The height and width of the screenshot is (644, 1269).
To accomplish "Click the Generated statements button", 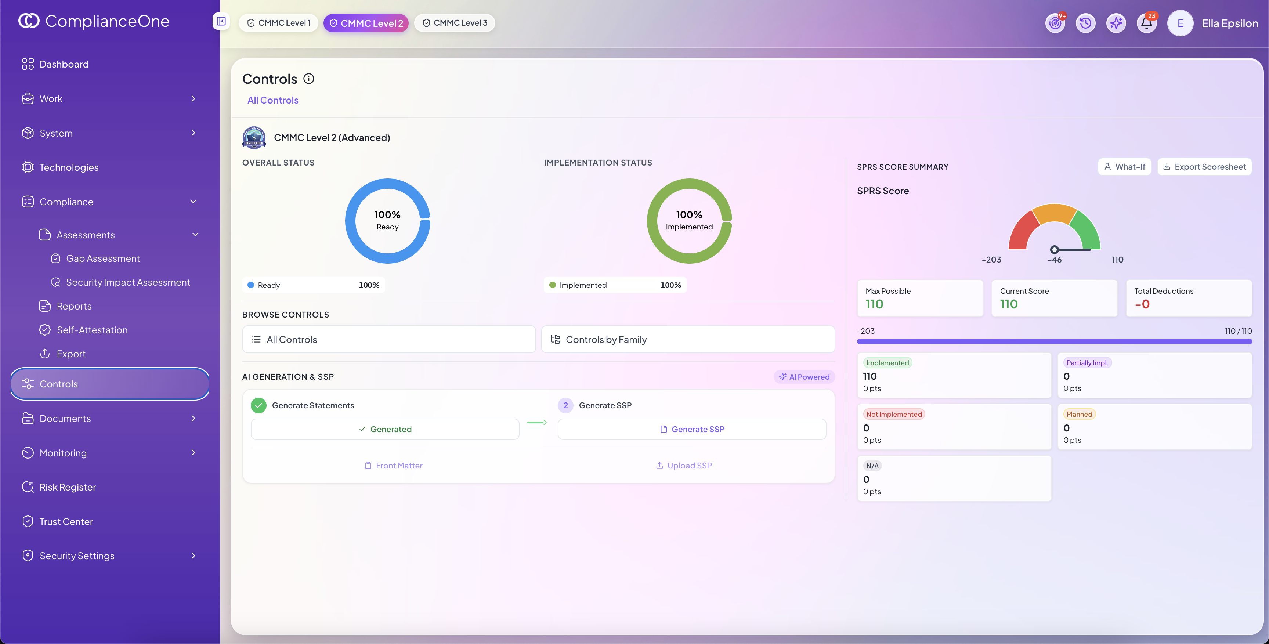I will [x=385, y=429].
